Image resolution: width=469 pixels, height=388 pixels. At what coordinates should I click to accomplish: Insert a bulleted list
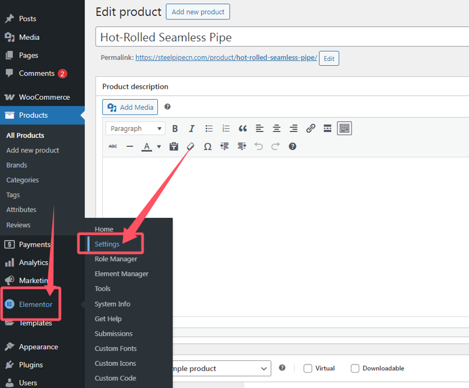click(x=209, y=129)
